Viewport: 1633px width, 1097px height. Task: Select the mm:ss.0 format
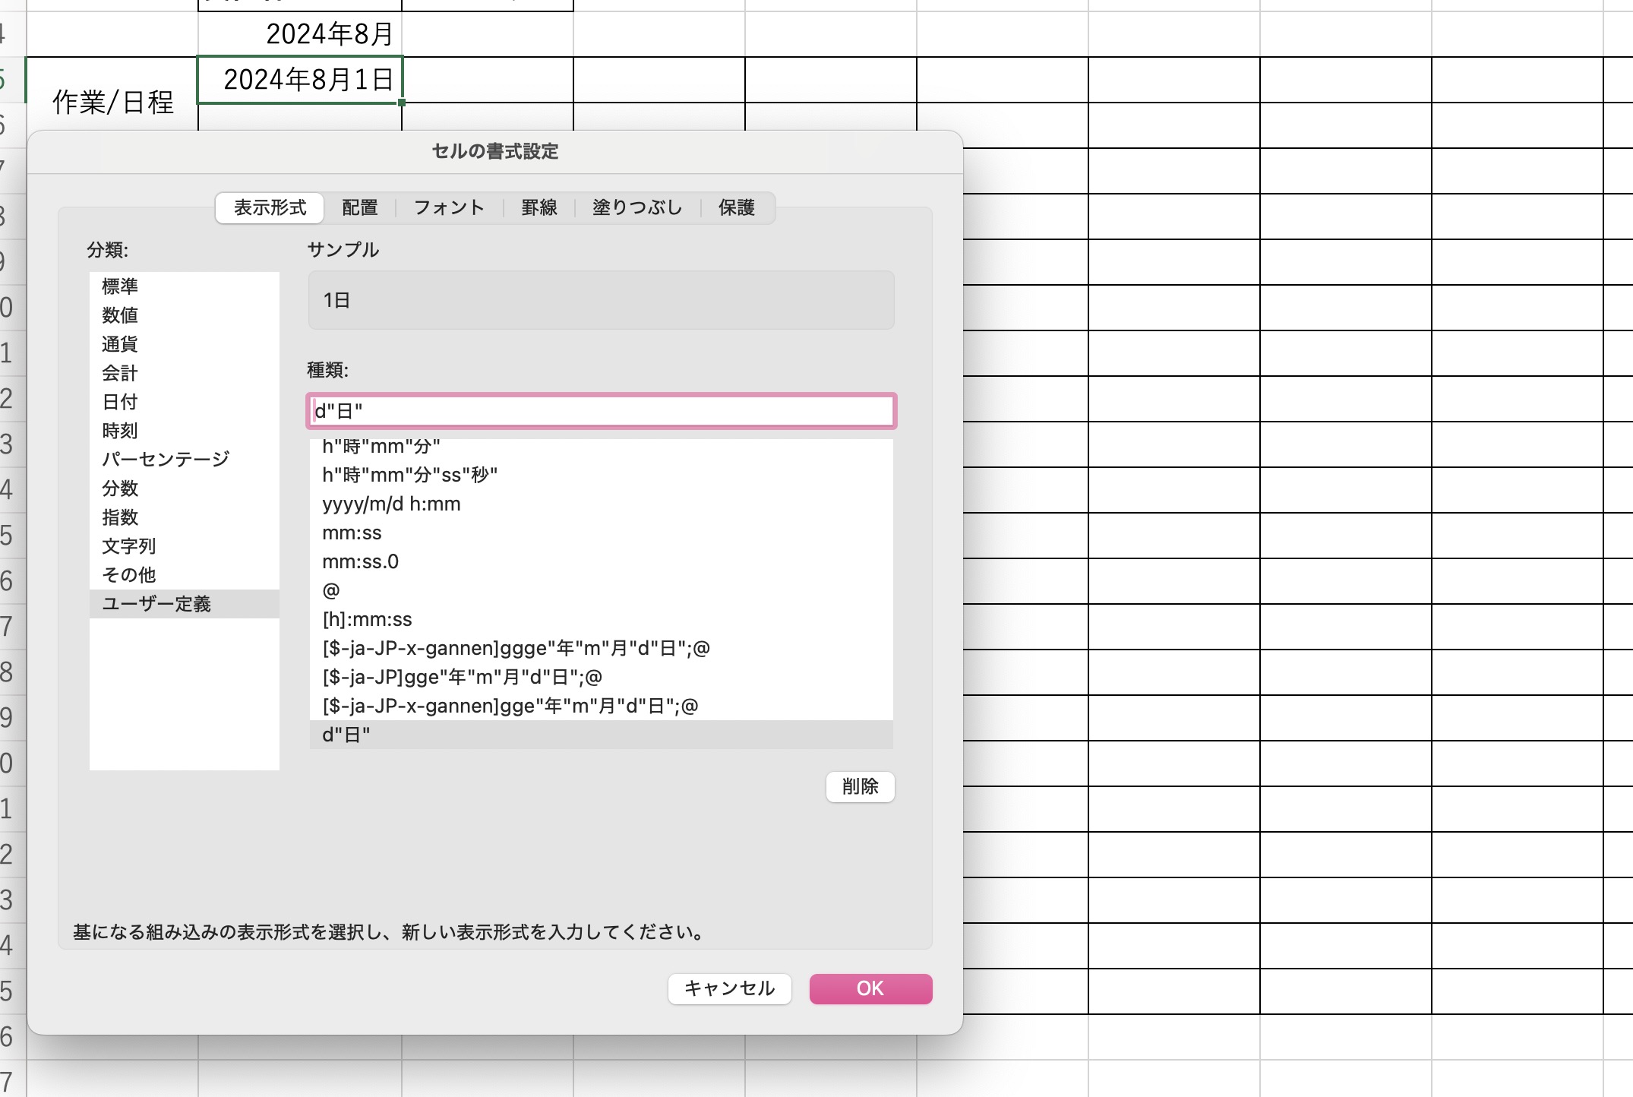[602, 561]
